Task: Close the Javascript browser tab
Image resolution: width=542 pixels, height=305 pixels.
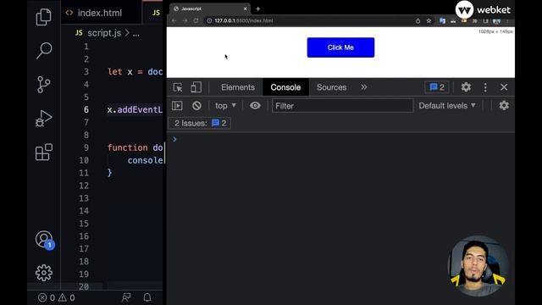Action: click(245, 8)
